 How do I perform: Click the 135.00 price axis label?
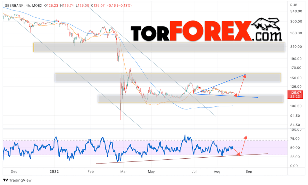coord(295,87)
